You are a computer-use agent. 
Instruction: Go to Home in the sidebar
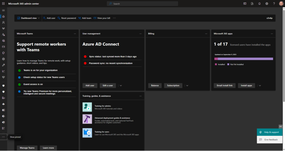point(3,16)
